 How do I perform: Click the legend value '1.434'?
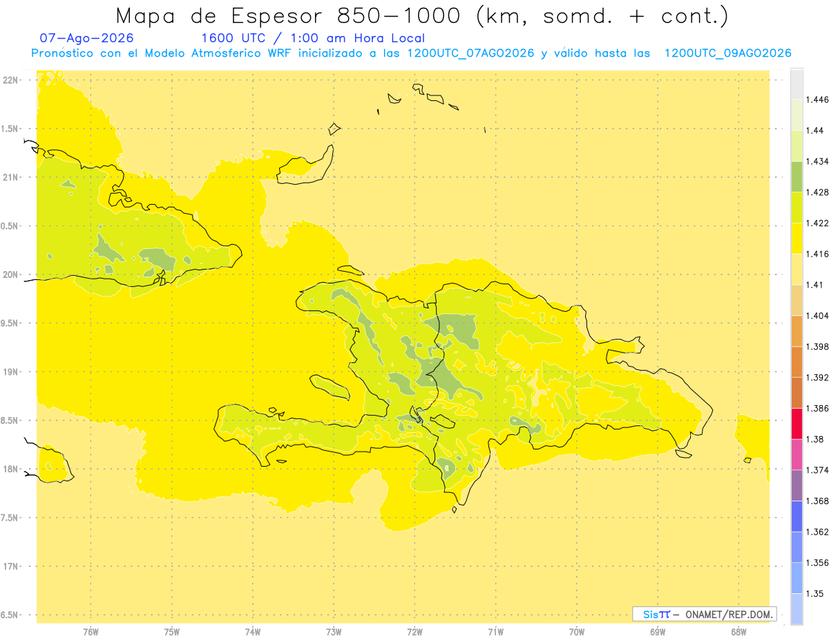[x=817, y=161]
